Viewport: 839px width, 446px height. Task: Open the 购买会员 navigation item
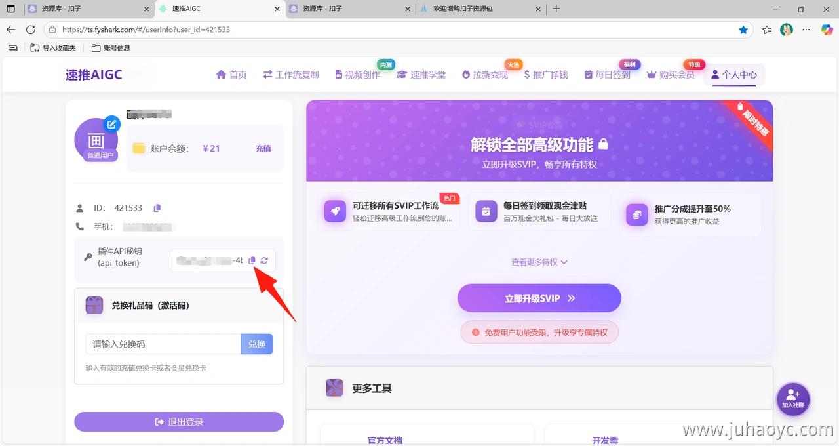pos(671,75)
